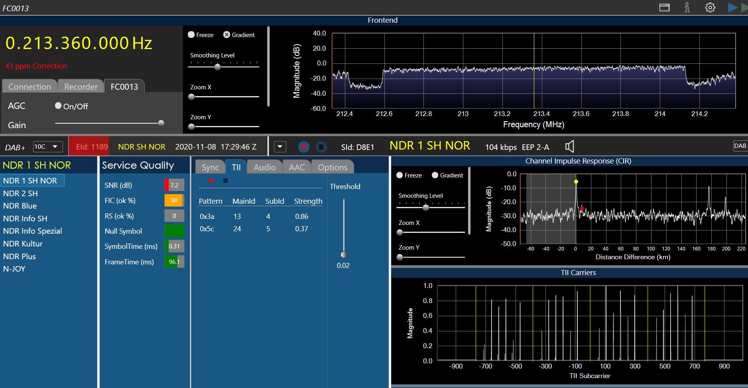748x388 pixels.
Task: Click the 0.213.360.000 Hz frequency display
Action: [x=79, y=43]
